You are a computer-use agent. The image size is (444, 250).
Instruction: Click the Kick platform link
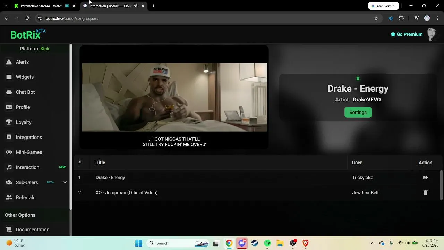(x=45, y=49)
